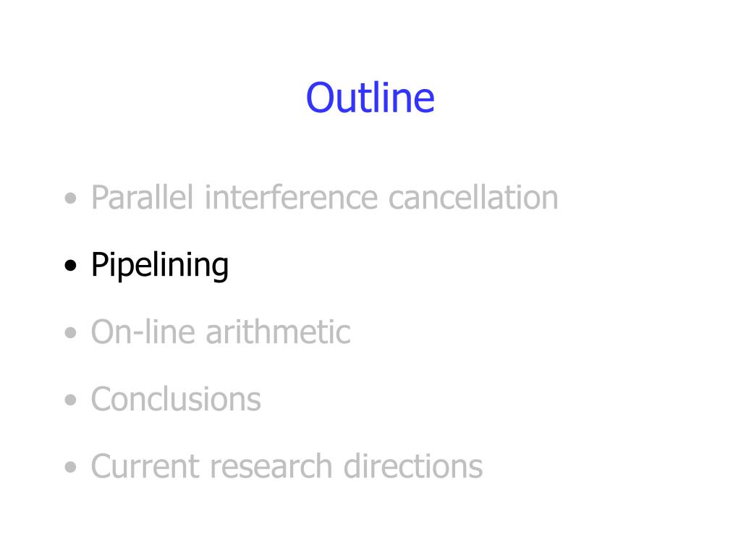Click the capital C of Conclusions

pos(102,400)
